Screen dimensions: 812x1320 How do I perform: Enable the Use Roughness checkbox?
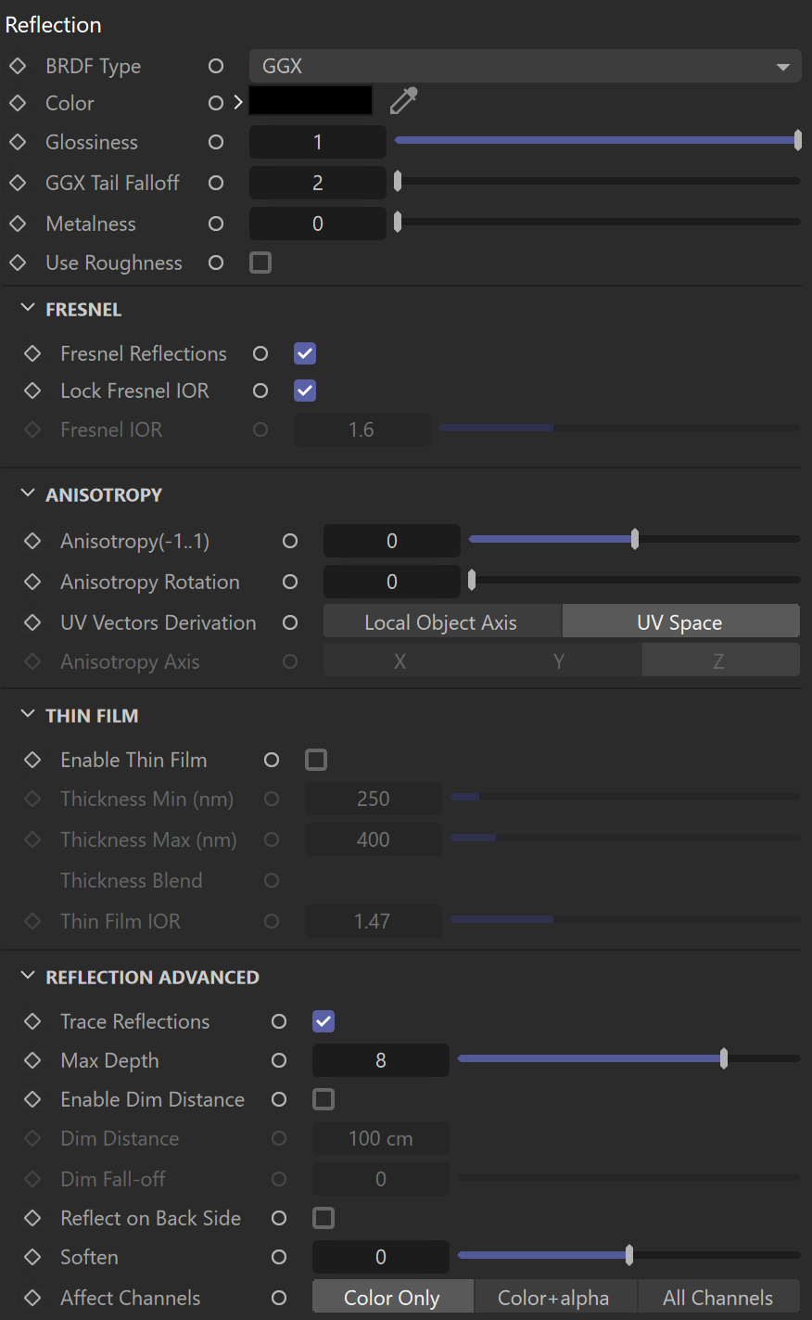(260, 263)
